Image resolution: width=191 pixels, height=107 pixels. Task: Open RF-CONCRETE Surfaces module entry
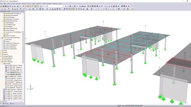(15, 73)
